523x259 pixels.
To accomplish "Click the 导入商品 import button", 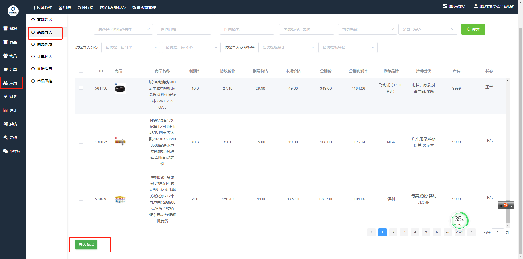I will tap(86, 245).
